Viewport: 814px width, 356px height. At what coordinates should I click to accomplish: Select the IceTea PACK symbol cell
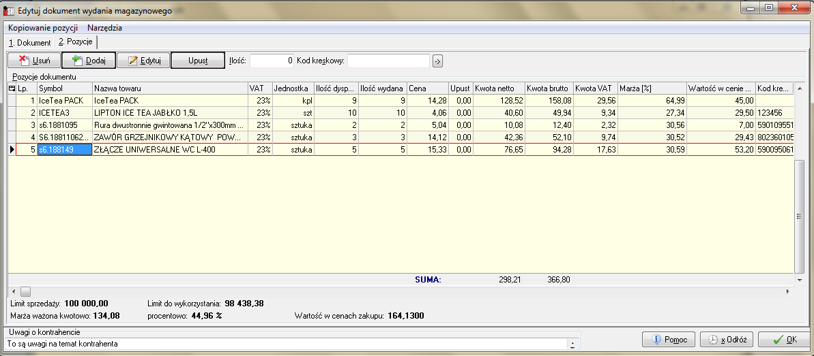point(65,100)
